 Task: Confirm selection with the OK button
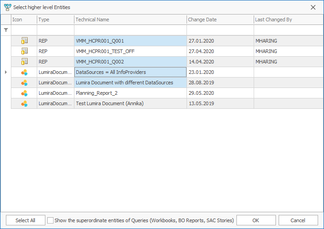pos(256,220)
